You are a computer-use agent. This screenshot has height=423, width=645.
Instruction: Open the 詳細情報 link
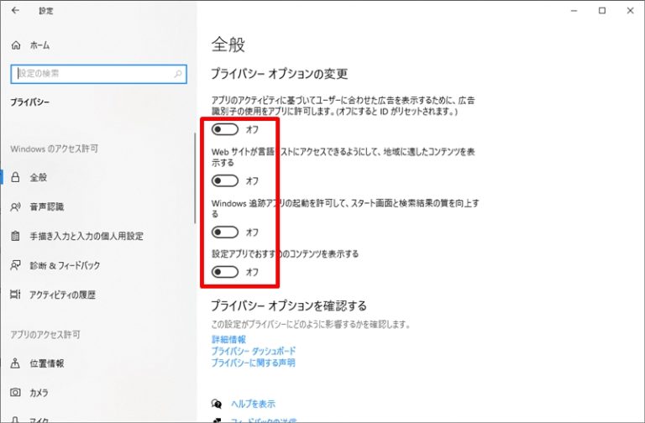[228, 340]
